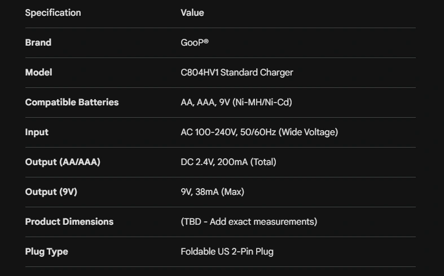Click the Specification column header
The image size is (444, 276).
(53, 12)
